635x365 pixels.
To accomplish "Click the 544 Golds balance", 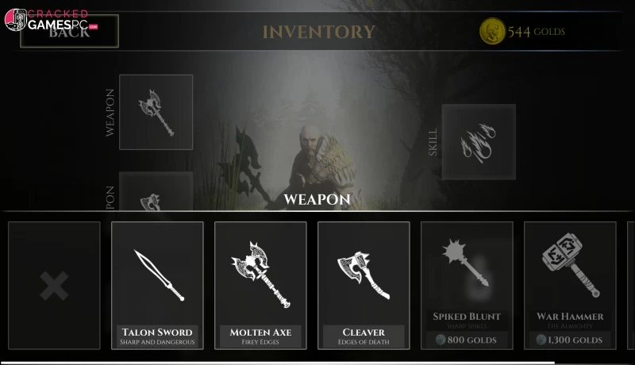I will [537, 32].
